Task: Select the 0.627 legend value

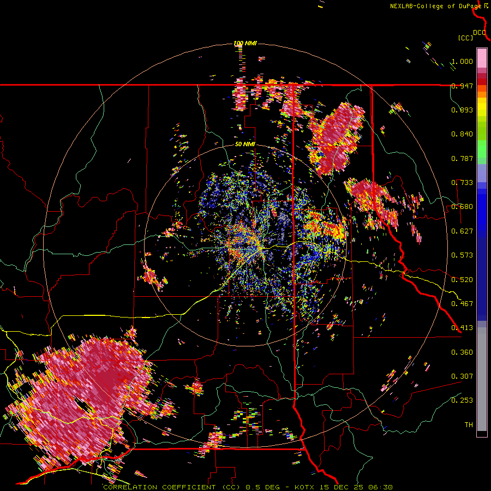Action: [x=462, y=231]
